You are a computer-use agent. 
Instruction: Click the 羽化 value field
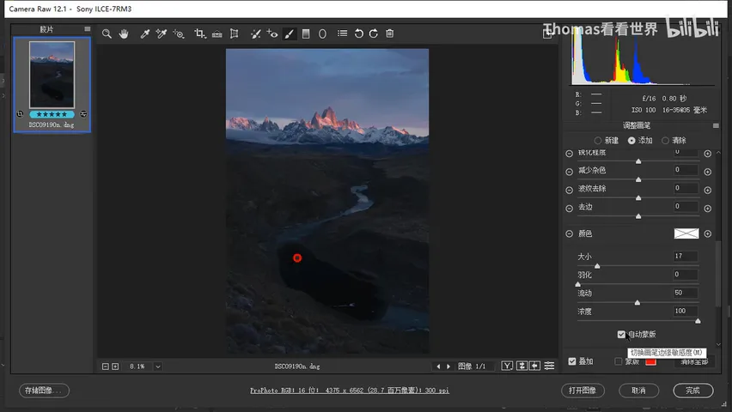tap(686, 275)
